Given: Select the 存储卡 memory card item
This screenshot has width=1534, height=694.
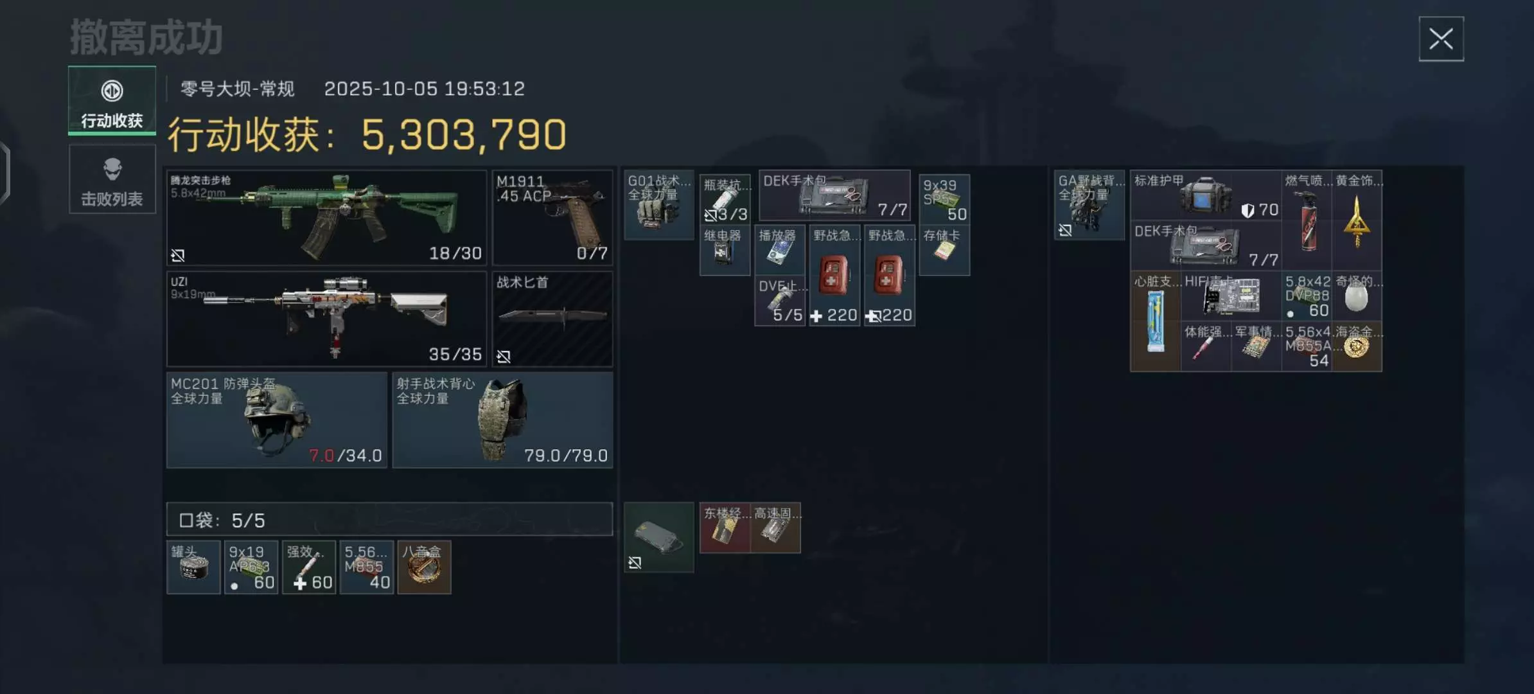Looking at the screenshot, I should coord(944,251).
